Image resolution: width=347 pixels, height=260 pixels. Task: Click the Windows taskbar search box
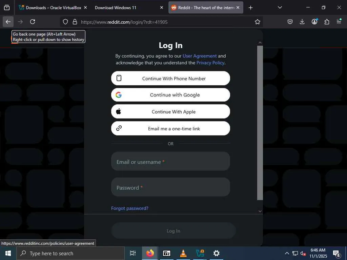pos(70,253)
